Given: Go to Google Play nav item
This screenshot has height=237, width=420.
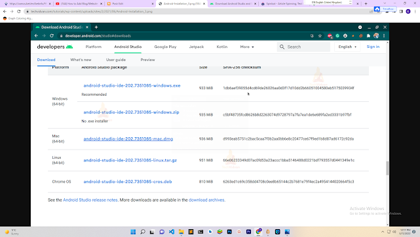Looking at the screenshot, I should click(165, 47).
